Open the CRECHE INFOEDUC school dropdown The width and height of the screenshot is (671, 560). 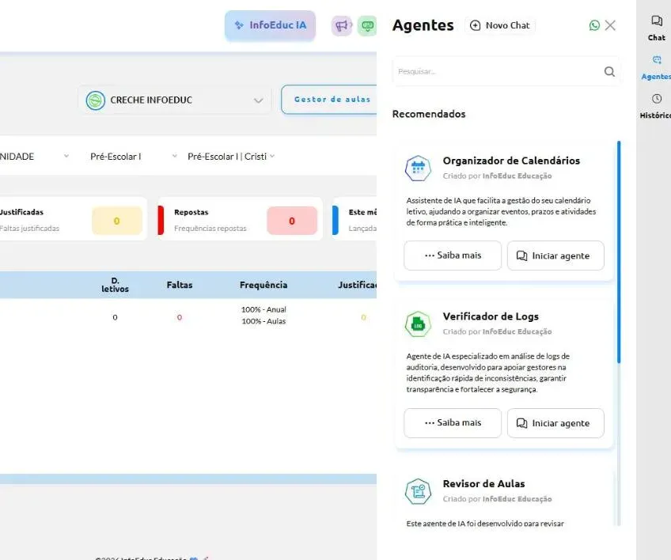click(175, 100)
